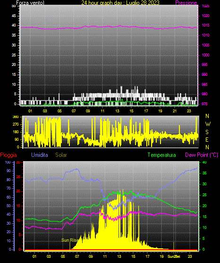The image size is (220, 263).
Task: Click the 985 pressure axis value
Action: pos(204,84)
